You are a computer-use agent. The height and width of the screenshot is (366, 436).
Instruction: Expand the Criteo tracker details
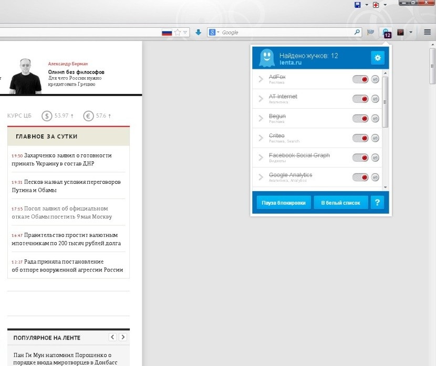click(x=261, y=138)
